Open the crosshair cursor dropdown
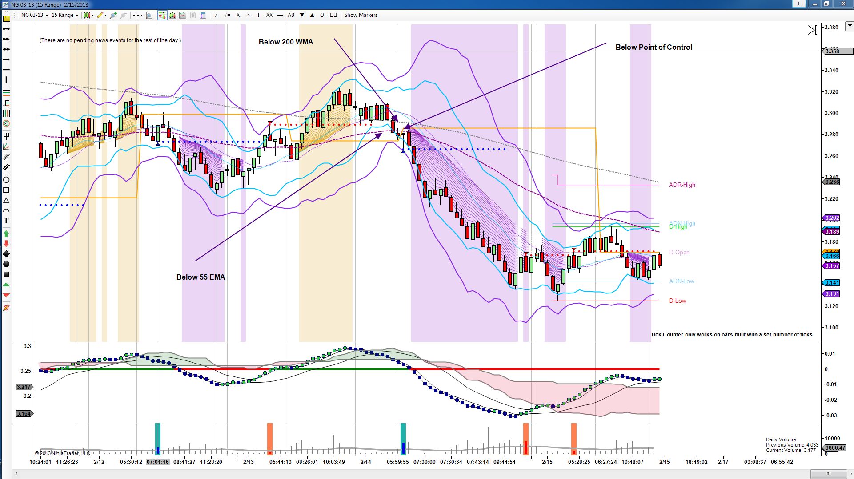This screenshot has width=854, height=479. (138, 15)
